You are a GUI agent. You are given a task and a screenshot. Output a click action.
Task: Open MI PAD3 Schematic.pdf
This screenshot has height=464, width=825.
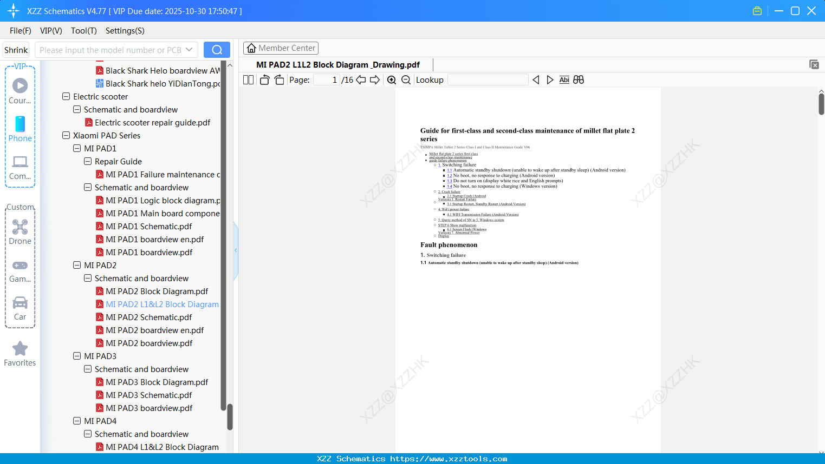pos(144,395)
